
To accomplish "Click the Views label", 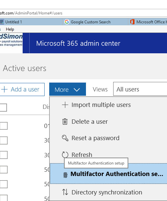I will pos(100,89).
